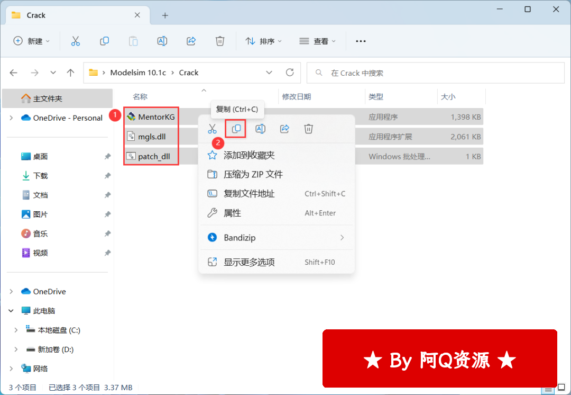Expand 本地磁盘 (C:) in the tree
This screenshot has width=571, height=395.
(x=16, y=330)
